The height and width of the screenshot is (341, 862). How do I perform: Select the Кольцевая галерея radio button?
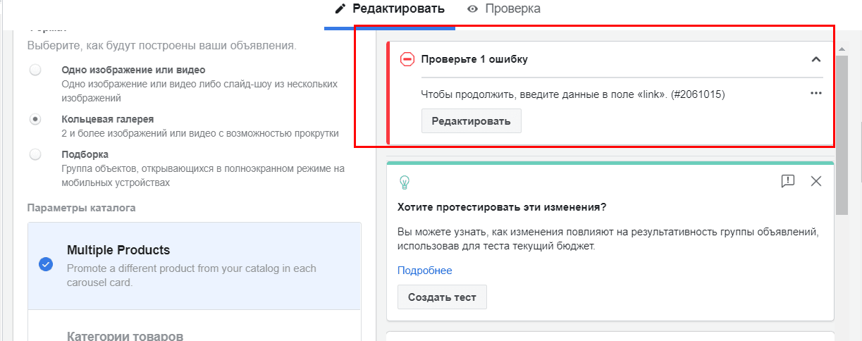35,119
